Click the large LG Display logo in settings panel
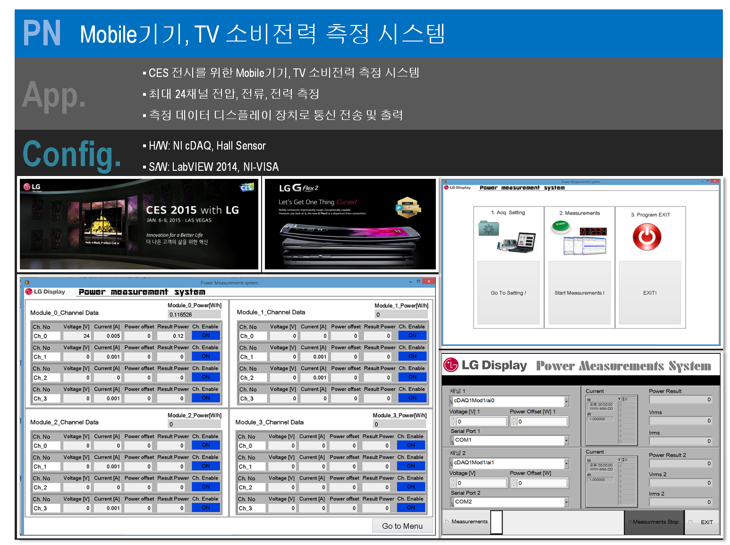 485,365
